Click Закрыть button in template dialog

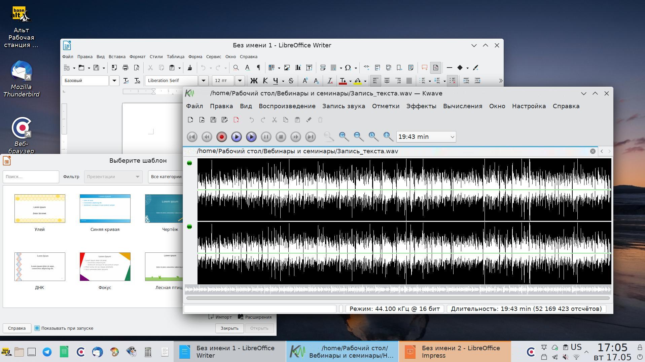(x=229, y=328)
